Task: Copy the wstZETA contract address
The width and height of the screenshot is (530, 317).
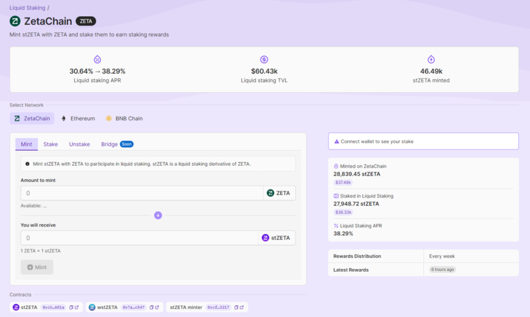Action: 152,308
